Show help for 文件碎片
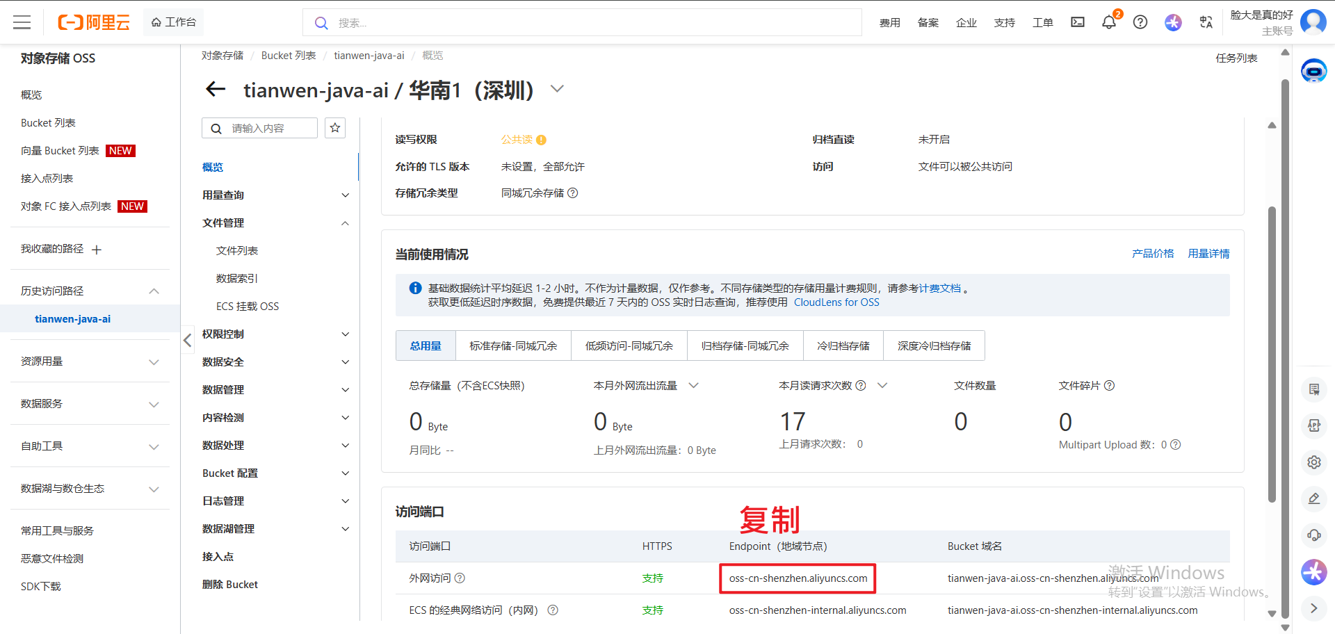This screenshot has width=1335, height=634. (x=1109, y=386)
